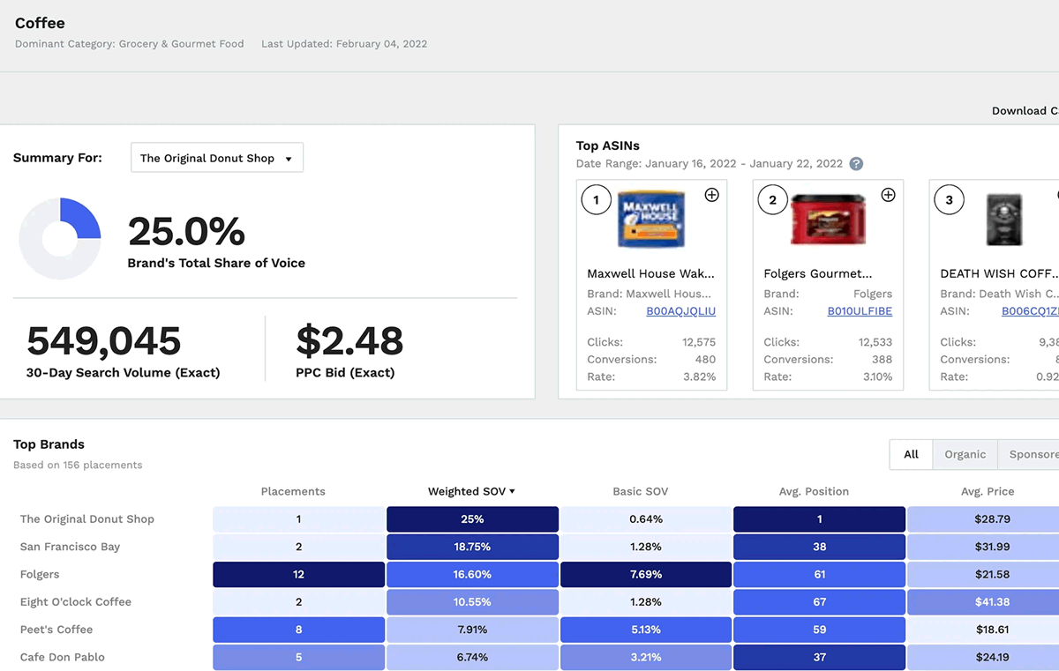Switch to the Sponsored tab
Screen dimensions: 1059x671
click(x=1029, y=454)
